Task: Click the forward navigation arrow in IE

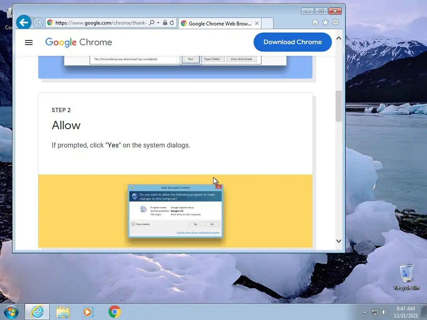Action: 38,22
